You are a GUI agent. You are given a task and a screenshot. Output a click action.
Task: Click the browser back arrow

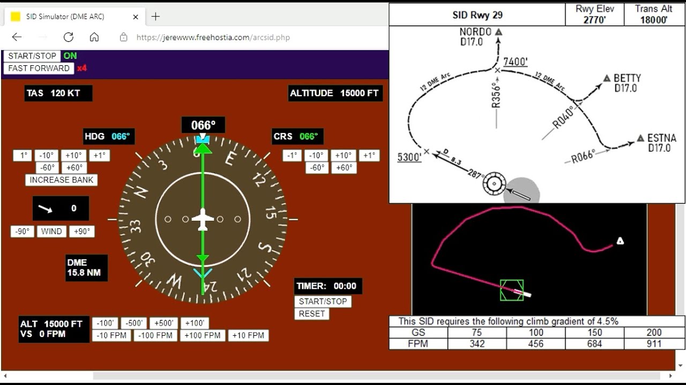pyautogui.click(x=17, y=37)
